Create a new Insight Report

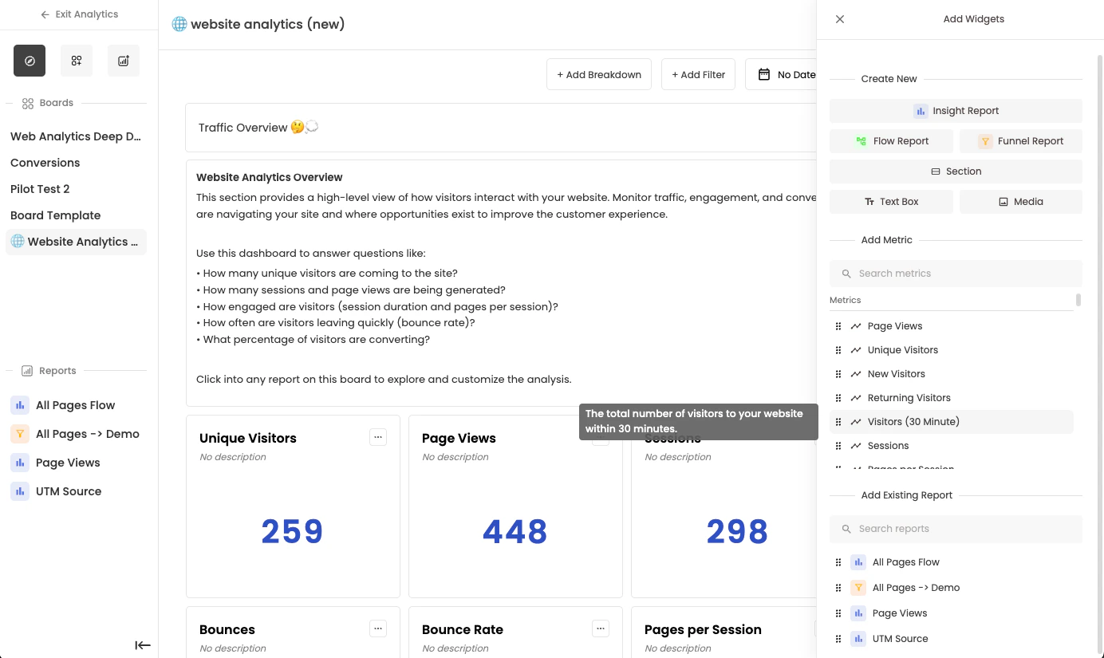pyautogui.click(x=956, y=111)
